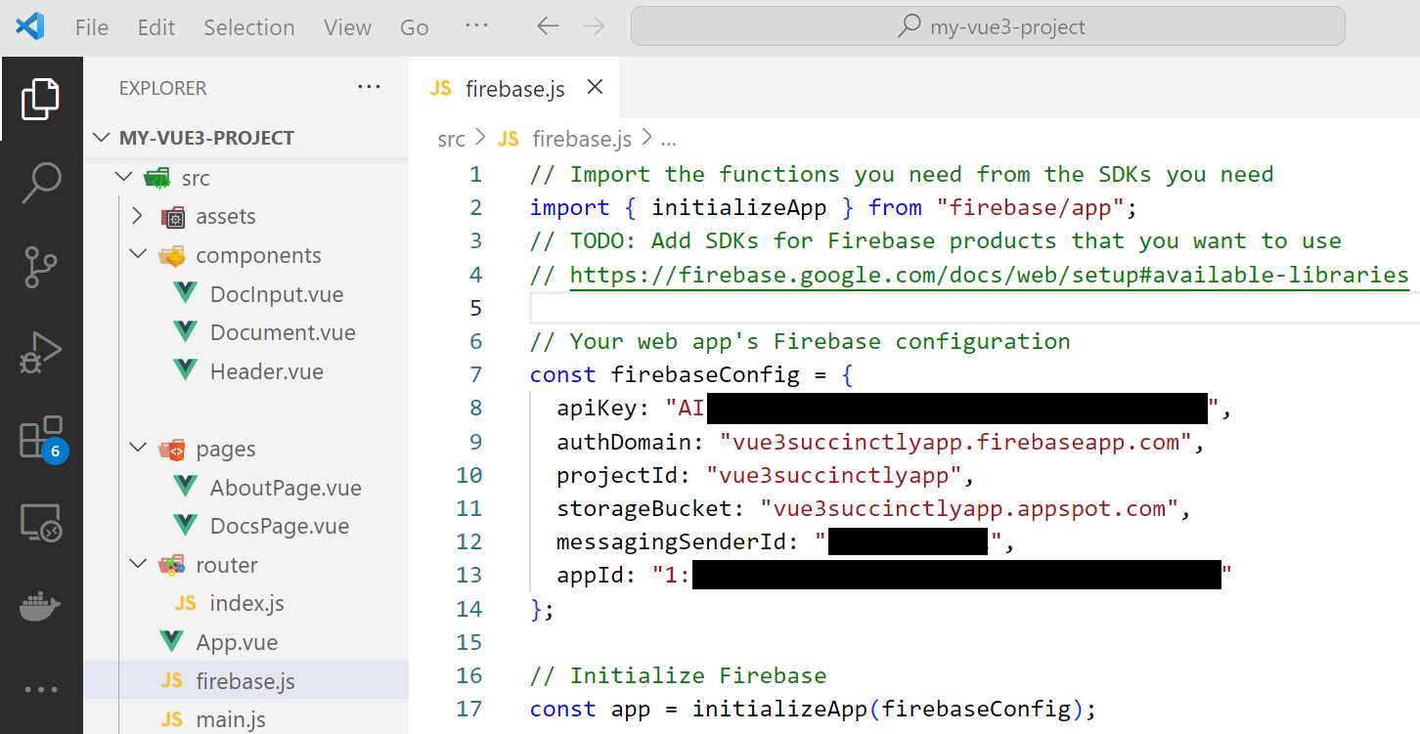Open Header.vue in the explorer
Screen dimensions: 1420x734
266,371
